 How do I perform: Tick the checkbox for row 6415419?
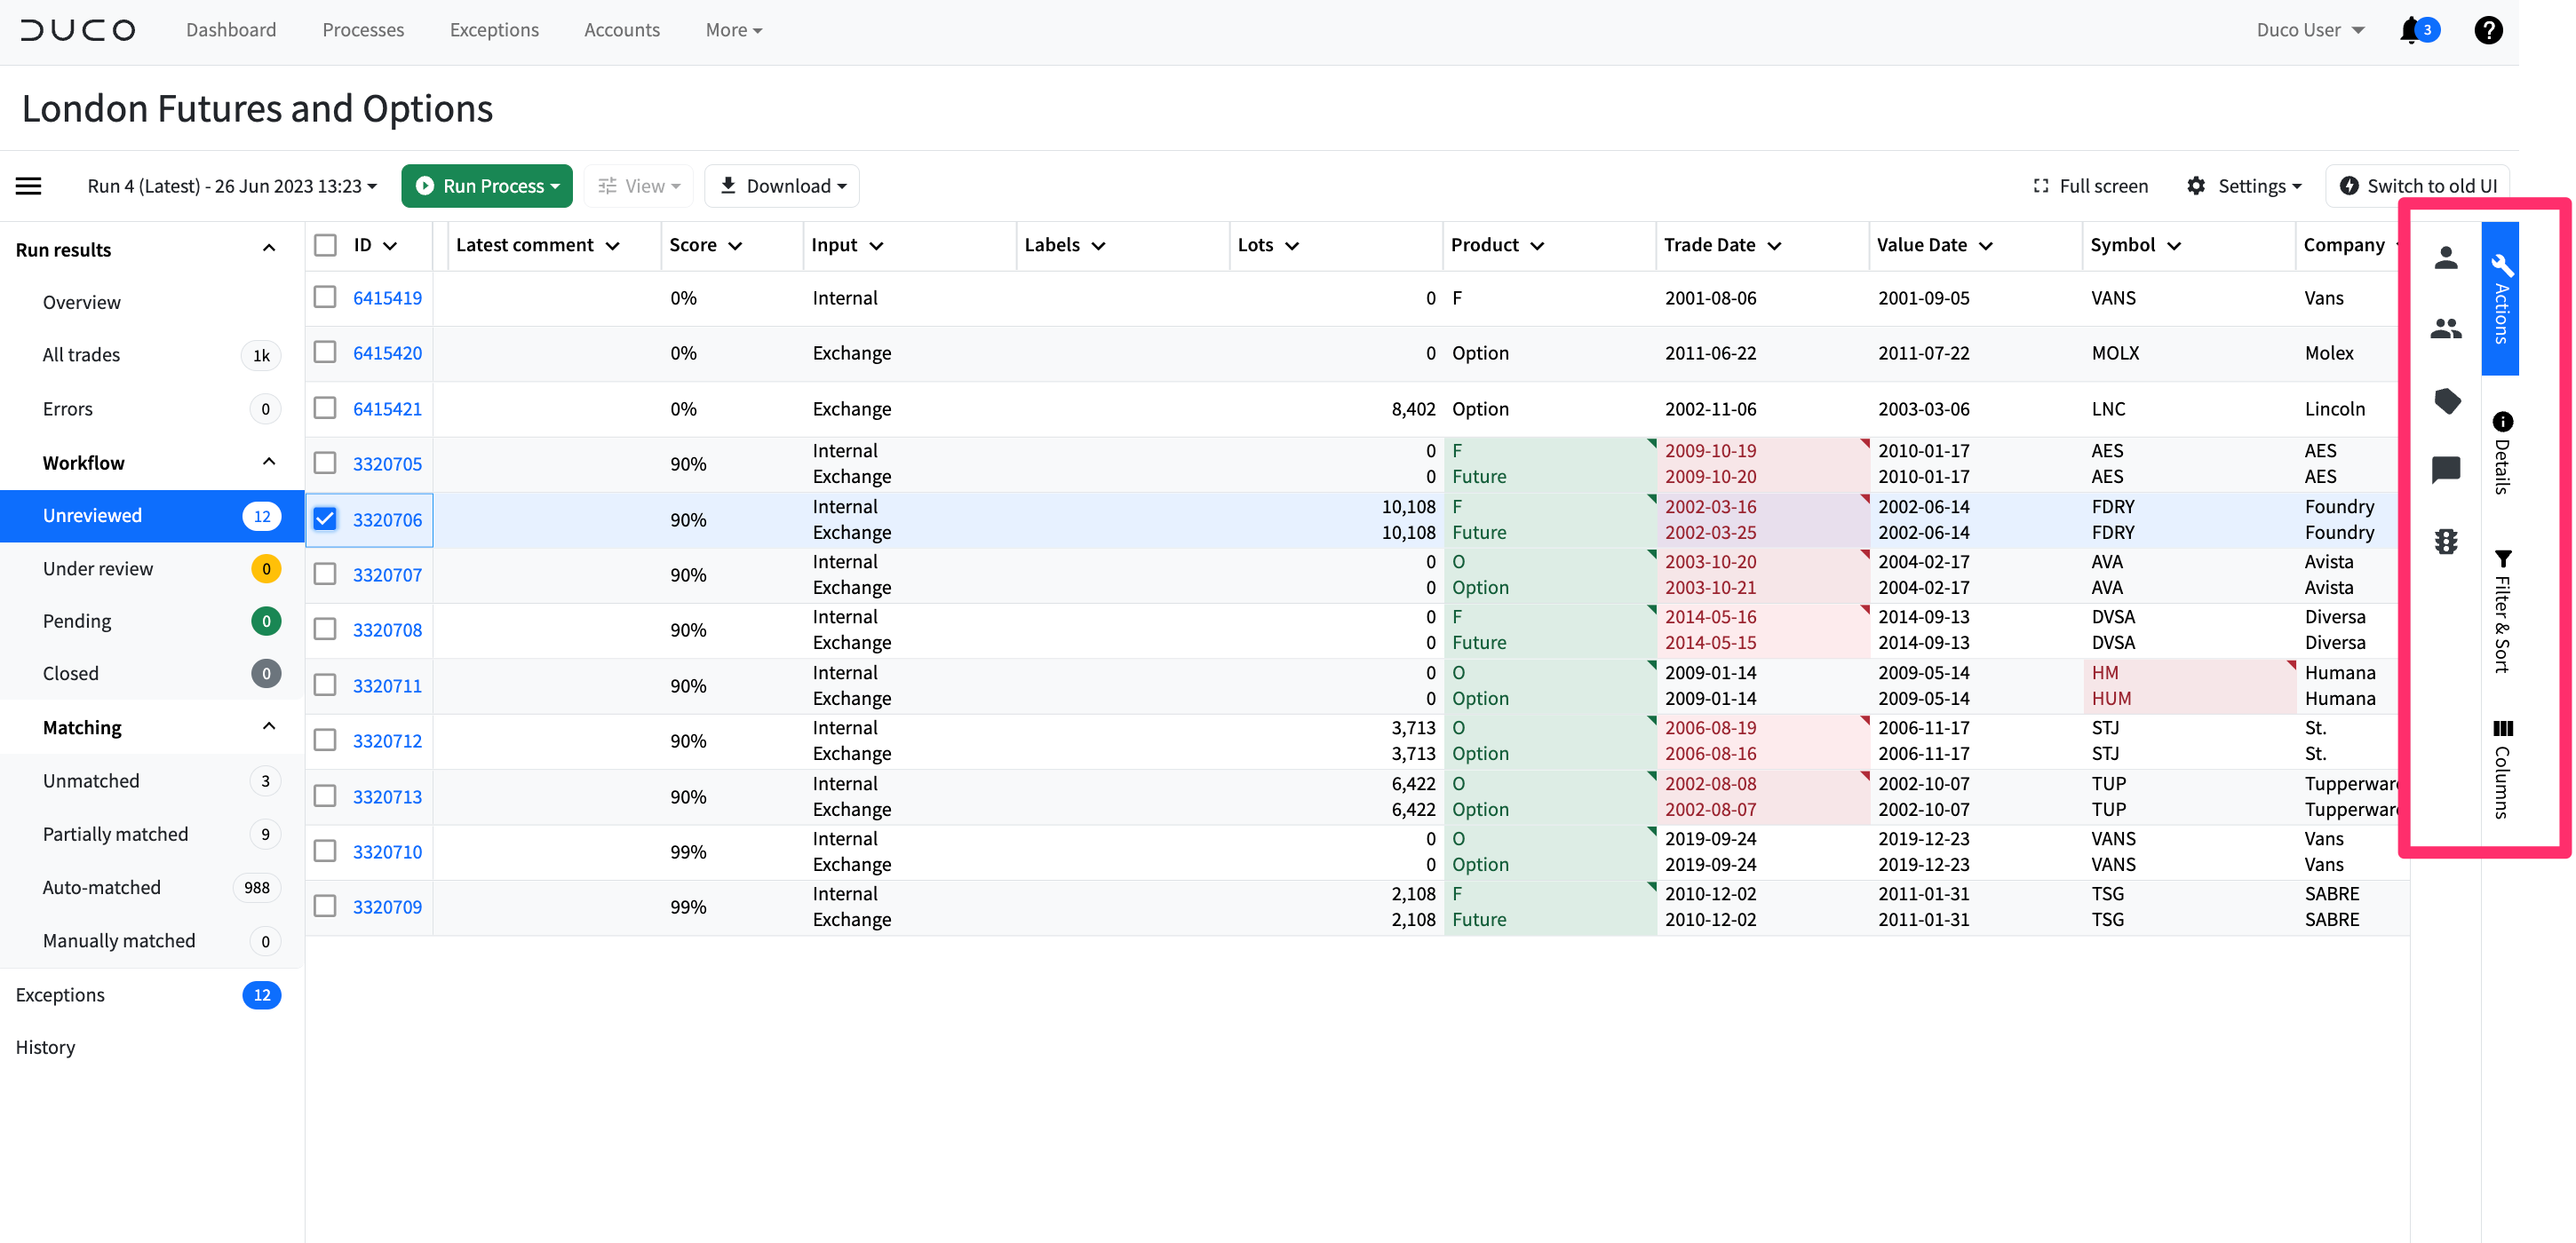click(325, 297)
